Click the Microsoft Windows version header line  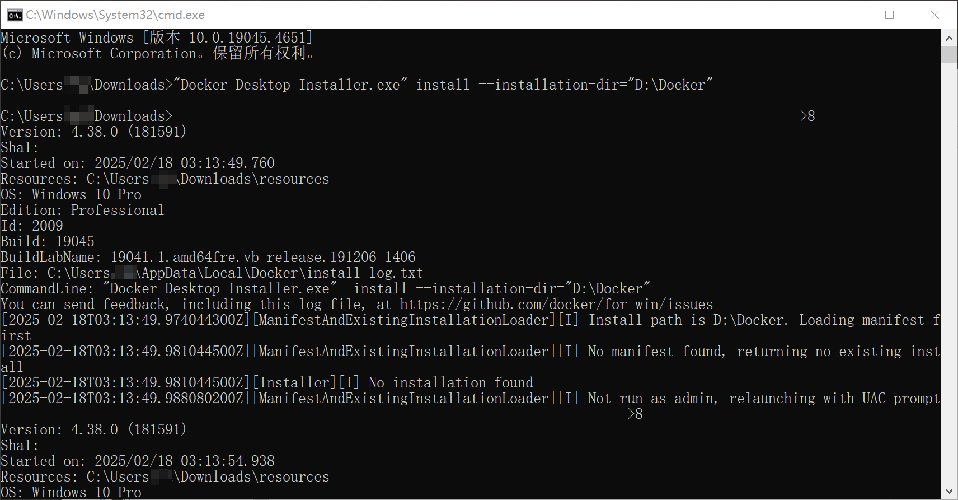tap(157, 38)
